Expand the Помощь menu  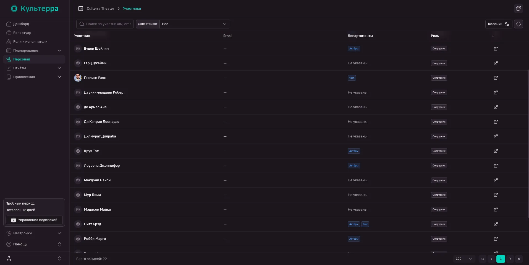point(34,244)
